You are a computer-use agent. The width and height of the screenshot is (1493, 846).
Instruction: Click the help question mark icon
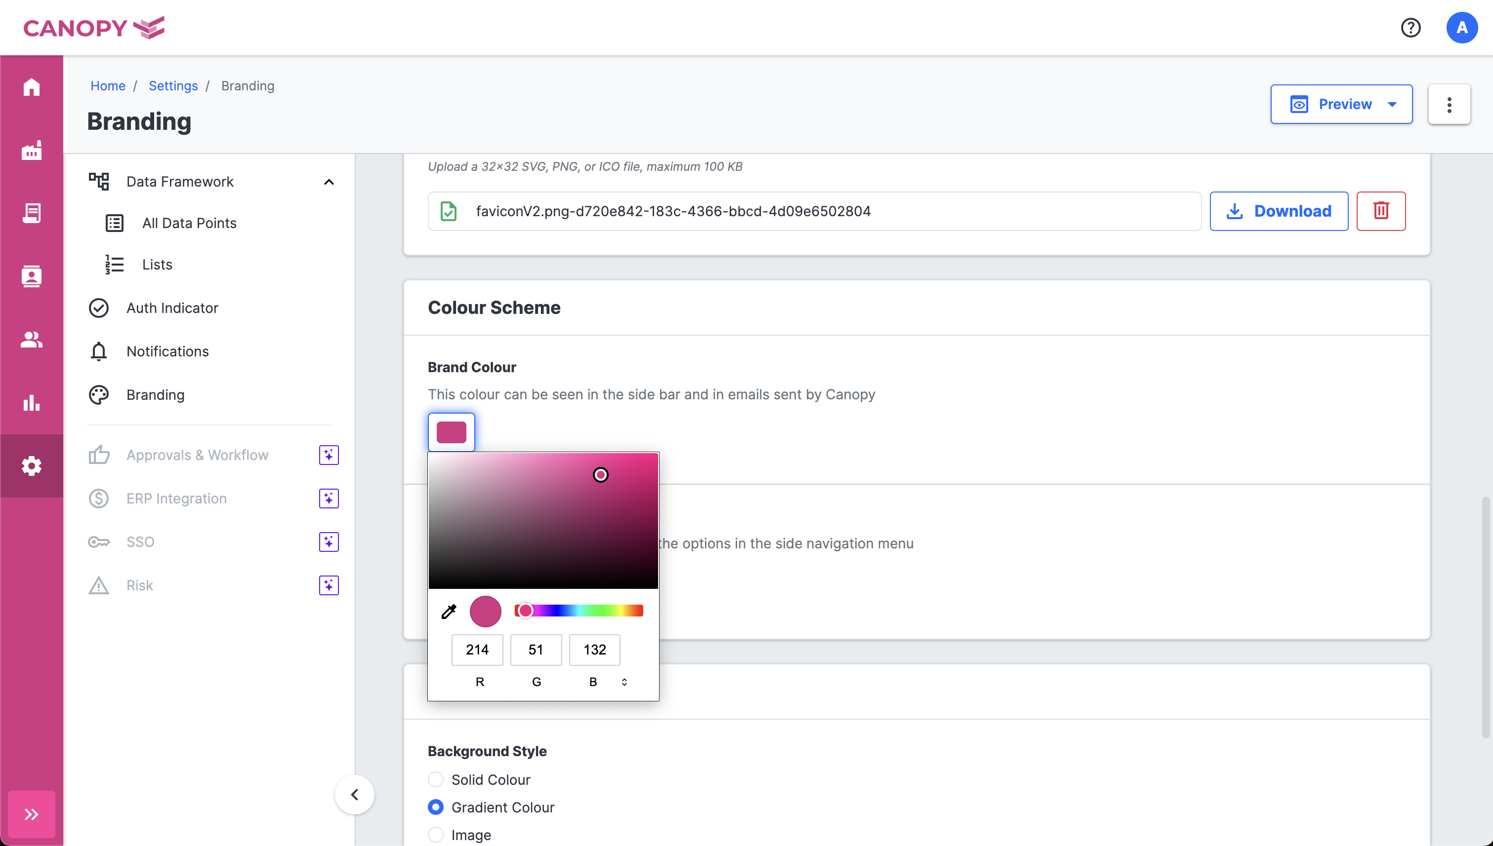1410,27
